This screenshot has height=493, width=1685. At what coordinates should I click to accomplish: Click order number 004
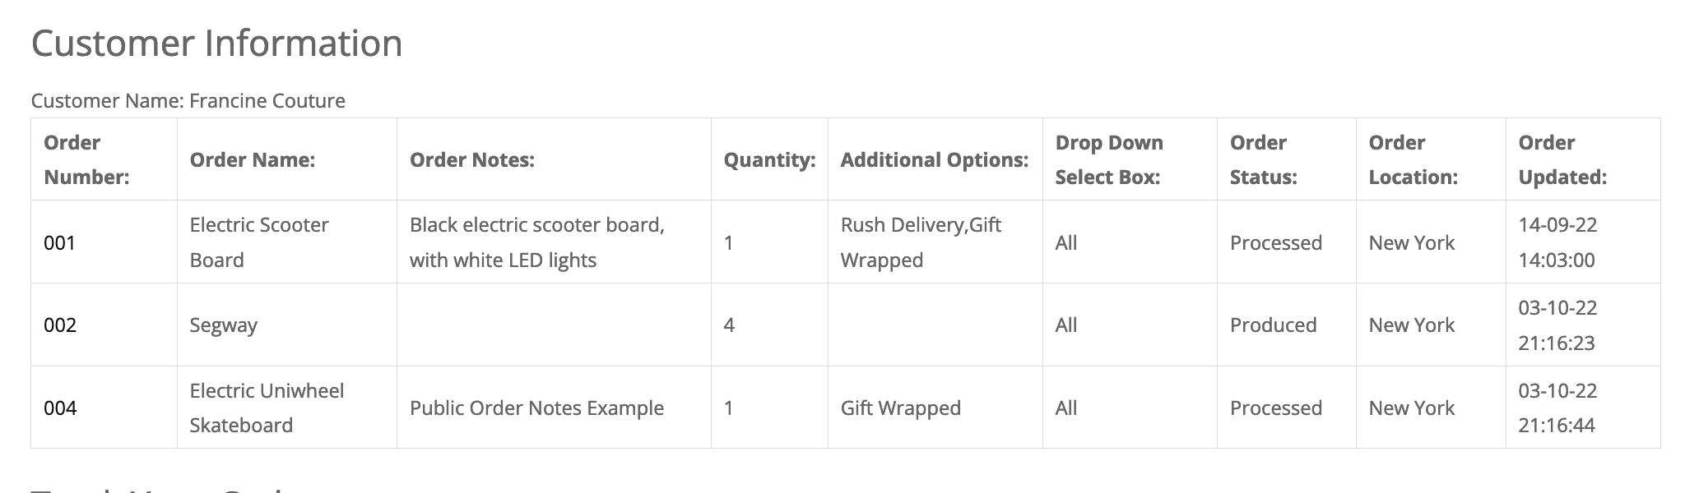[x=60, y=408]
